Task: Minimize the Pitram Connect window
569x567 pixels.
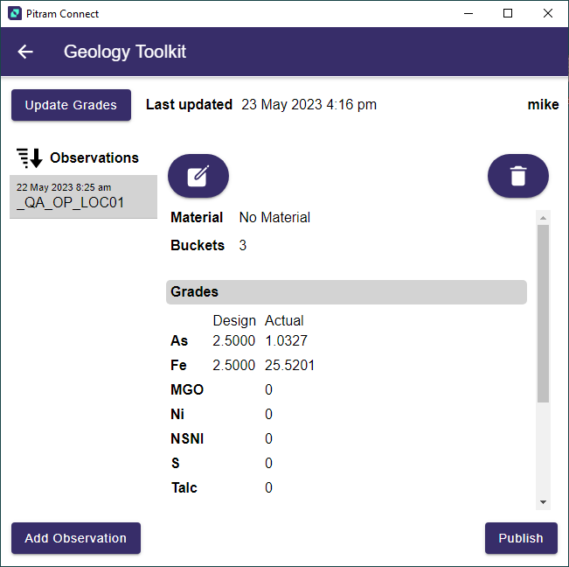Action: 468,13
